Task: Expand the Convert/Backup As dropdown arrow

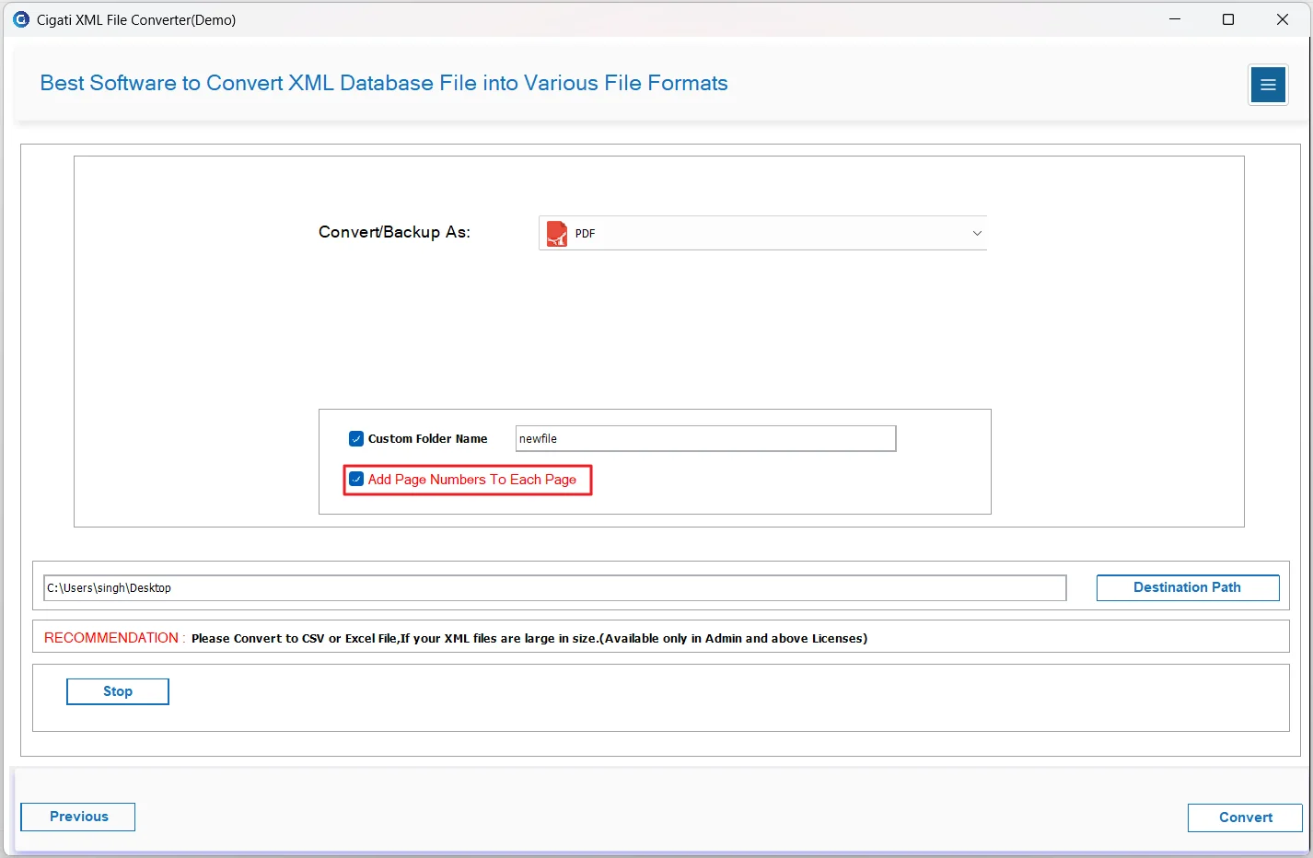Action: 977,234
